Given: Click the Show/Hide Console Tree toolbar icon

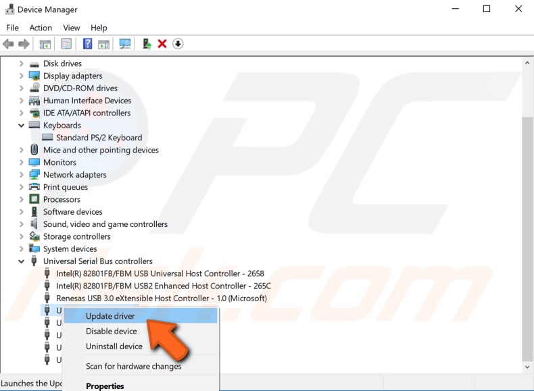Looking at the screenshot, I should (45, 44).
